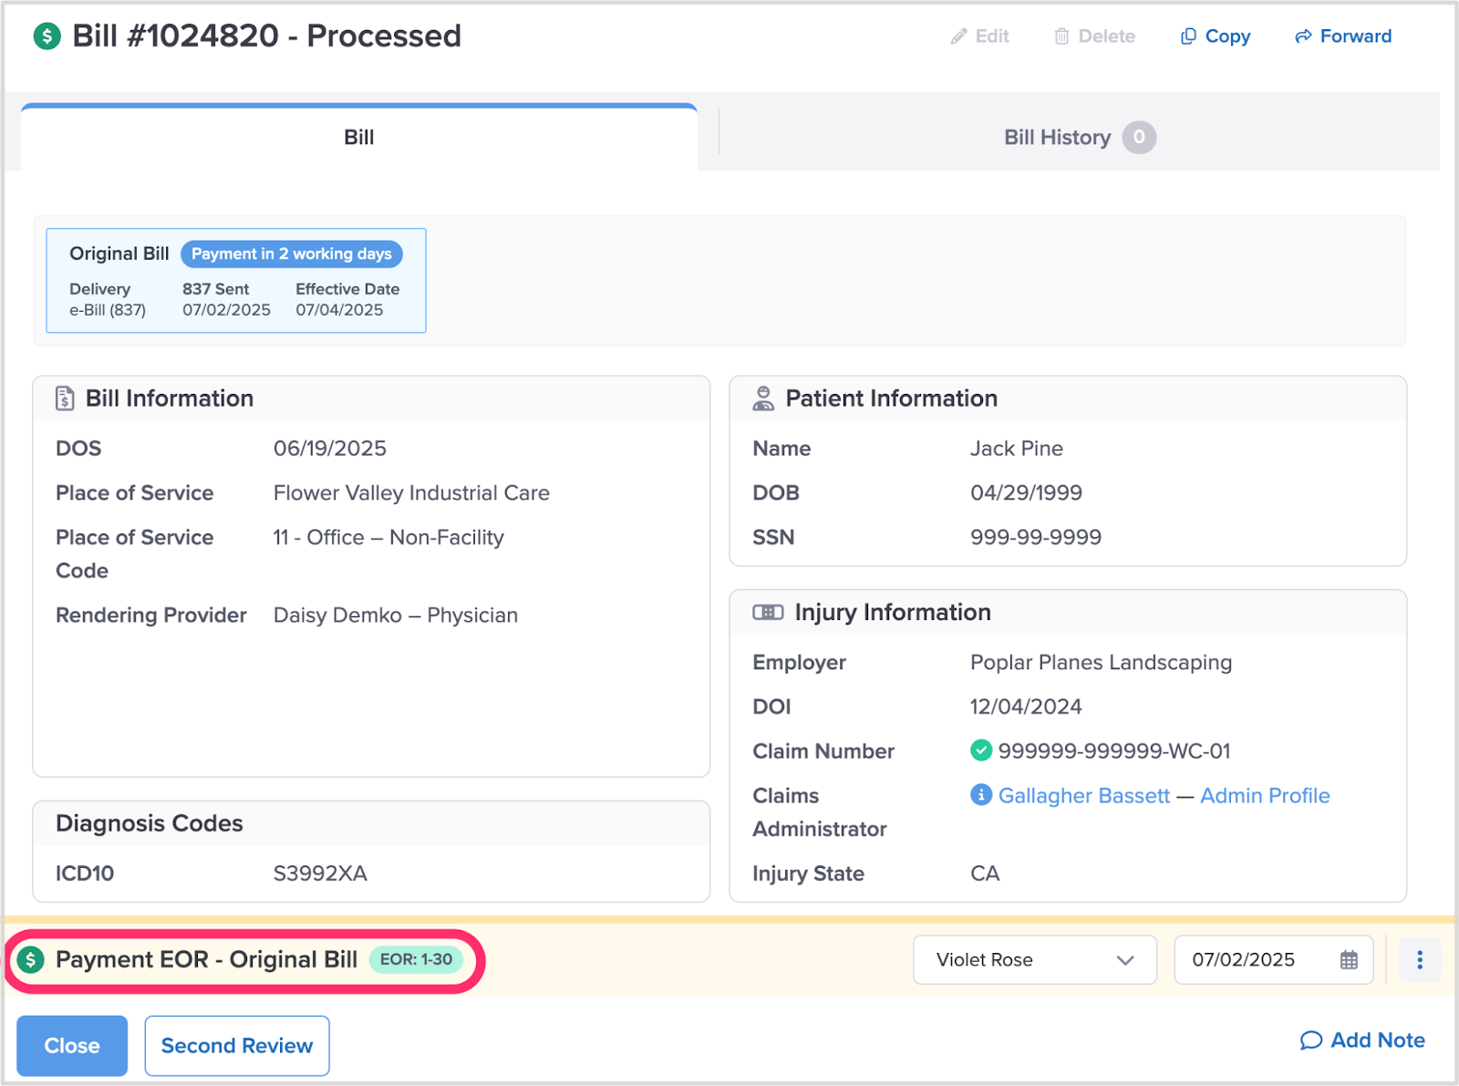Open the calendar picker for 07/02/2025
Screen dimensions: 1459x1086
1349,960
